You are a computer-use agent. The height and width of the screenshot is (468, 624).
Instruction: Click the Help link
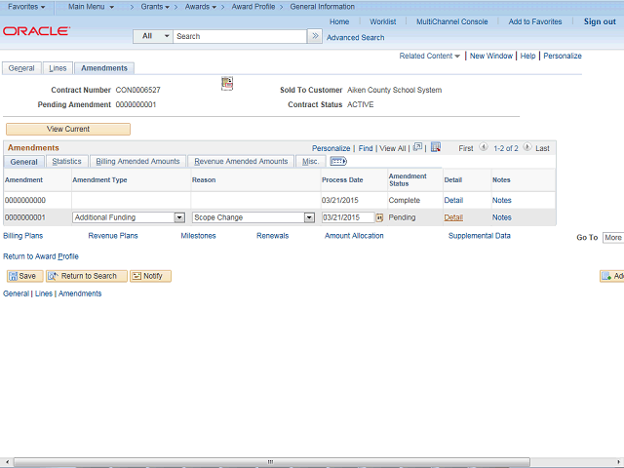tap(527, 56)
